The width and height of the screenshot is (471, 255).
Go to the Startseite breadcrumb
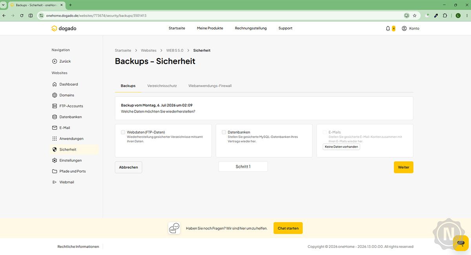123,51
